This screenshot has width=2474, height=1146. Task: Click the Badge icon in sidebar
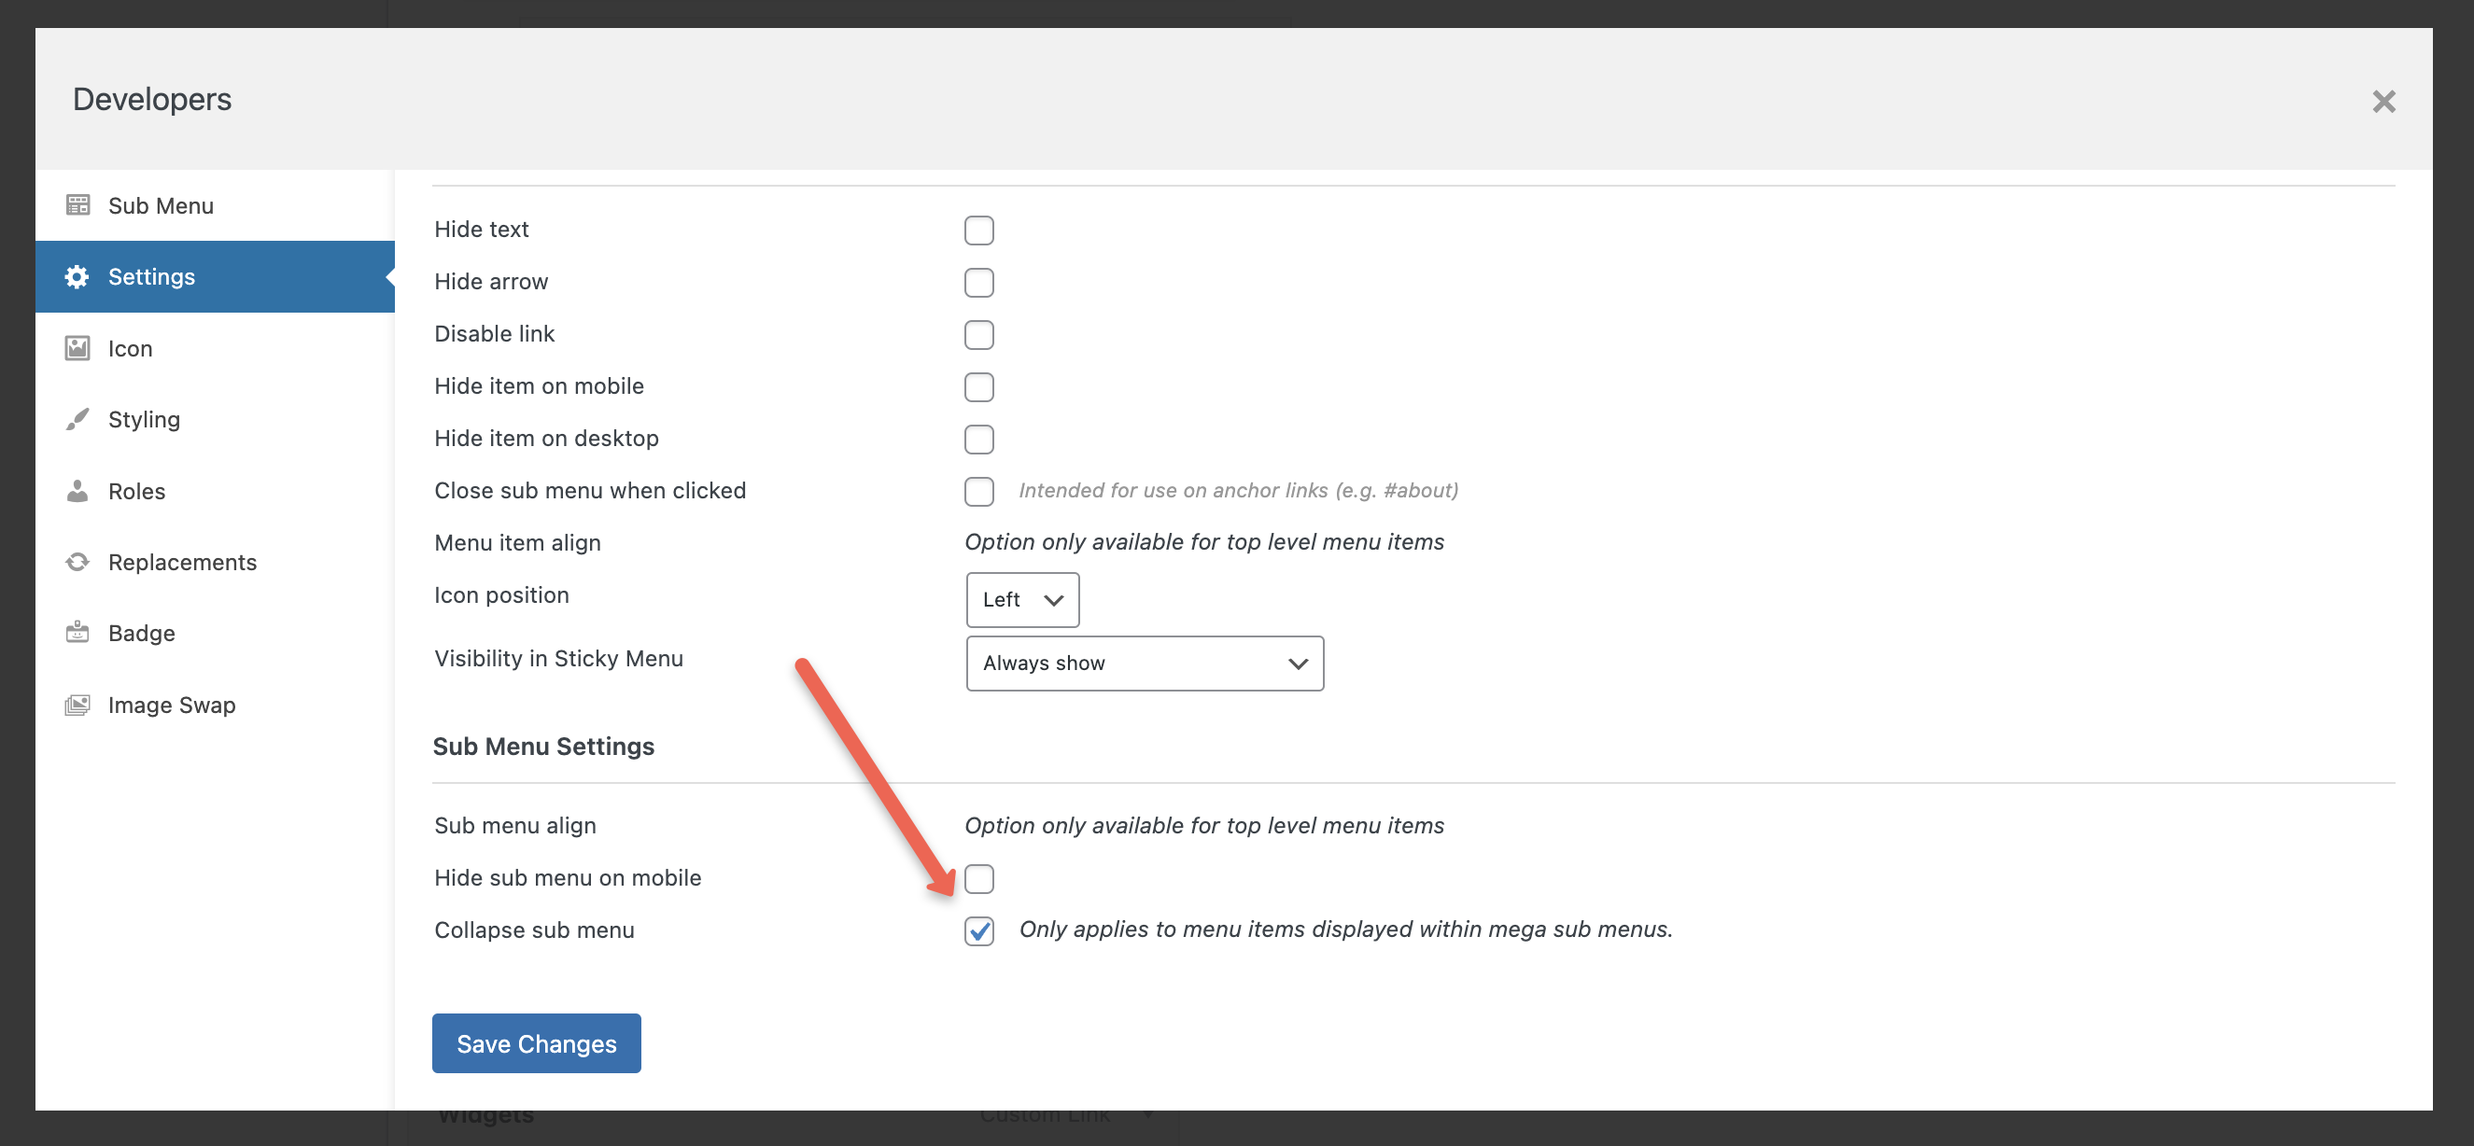pos(77,633)
